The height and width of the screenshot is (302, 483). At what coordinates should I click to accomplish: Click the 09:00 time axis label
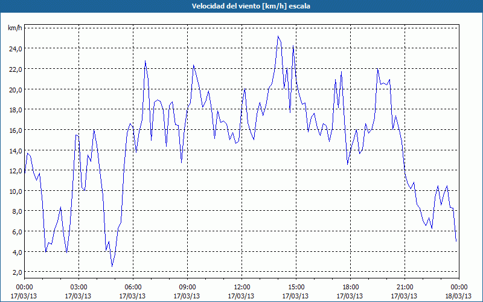click(x=187, y=288)
